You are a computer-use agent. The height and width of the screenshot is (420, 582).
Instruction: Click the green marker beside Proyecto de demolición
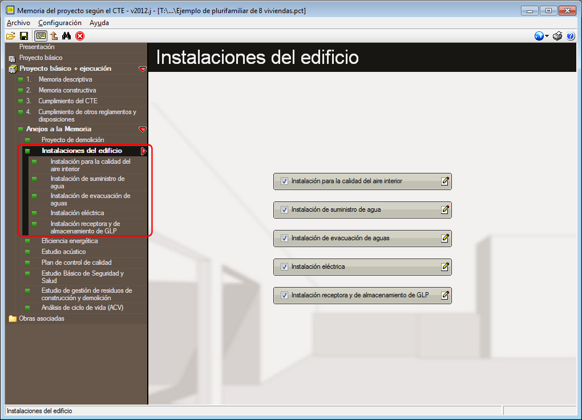click(27, 140)
